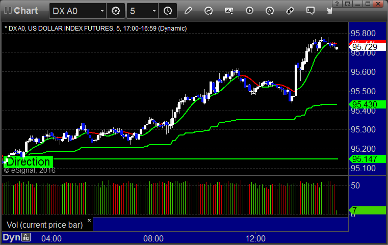
Task: Click the 95.200 price axis label
Action: click(x=363, y=149)
